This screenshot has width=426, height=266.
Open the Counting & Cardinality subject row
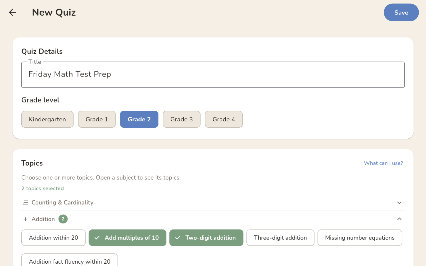click(x=213, y=202)
